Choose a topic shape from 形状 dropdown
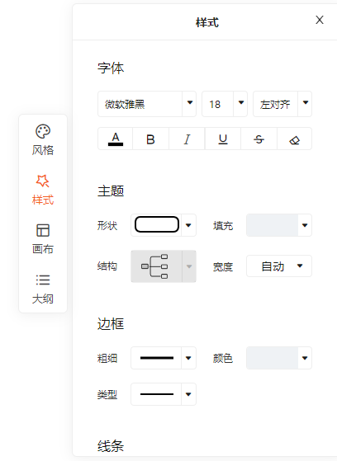The width and height of the screenshot is (337, 461). point(164,225)
